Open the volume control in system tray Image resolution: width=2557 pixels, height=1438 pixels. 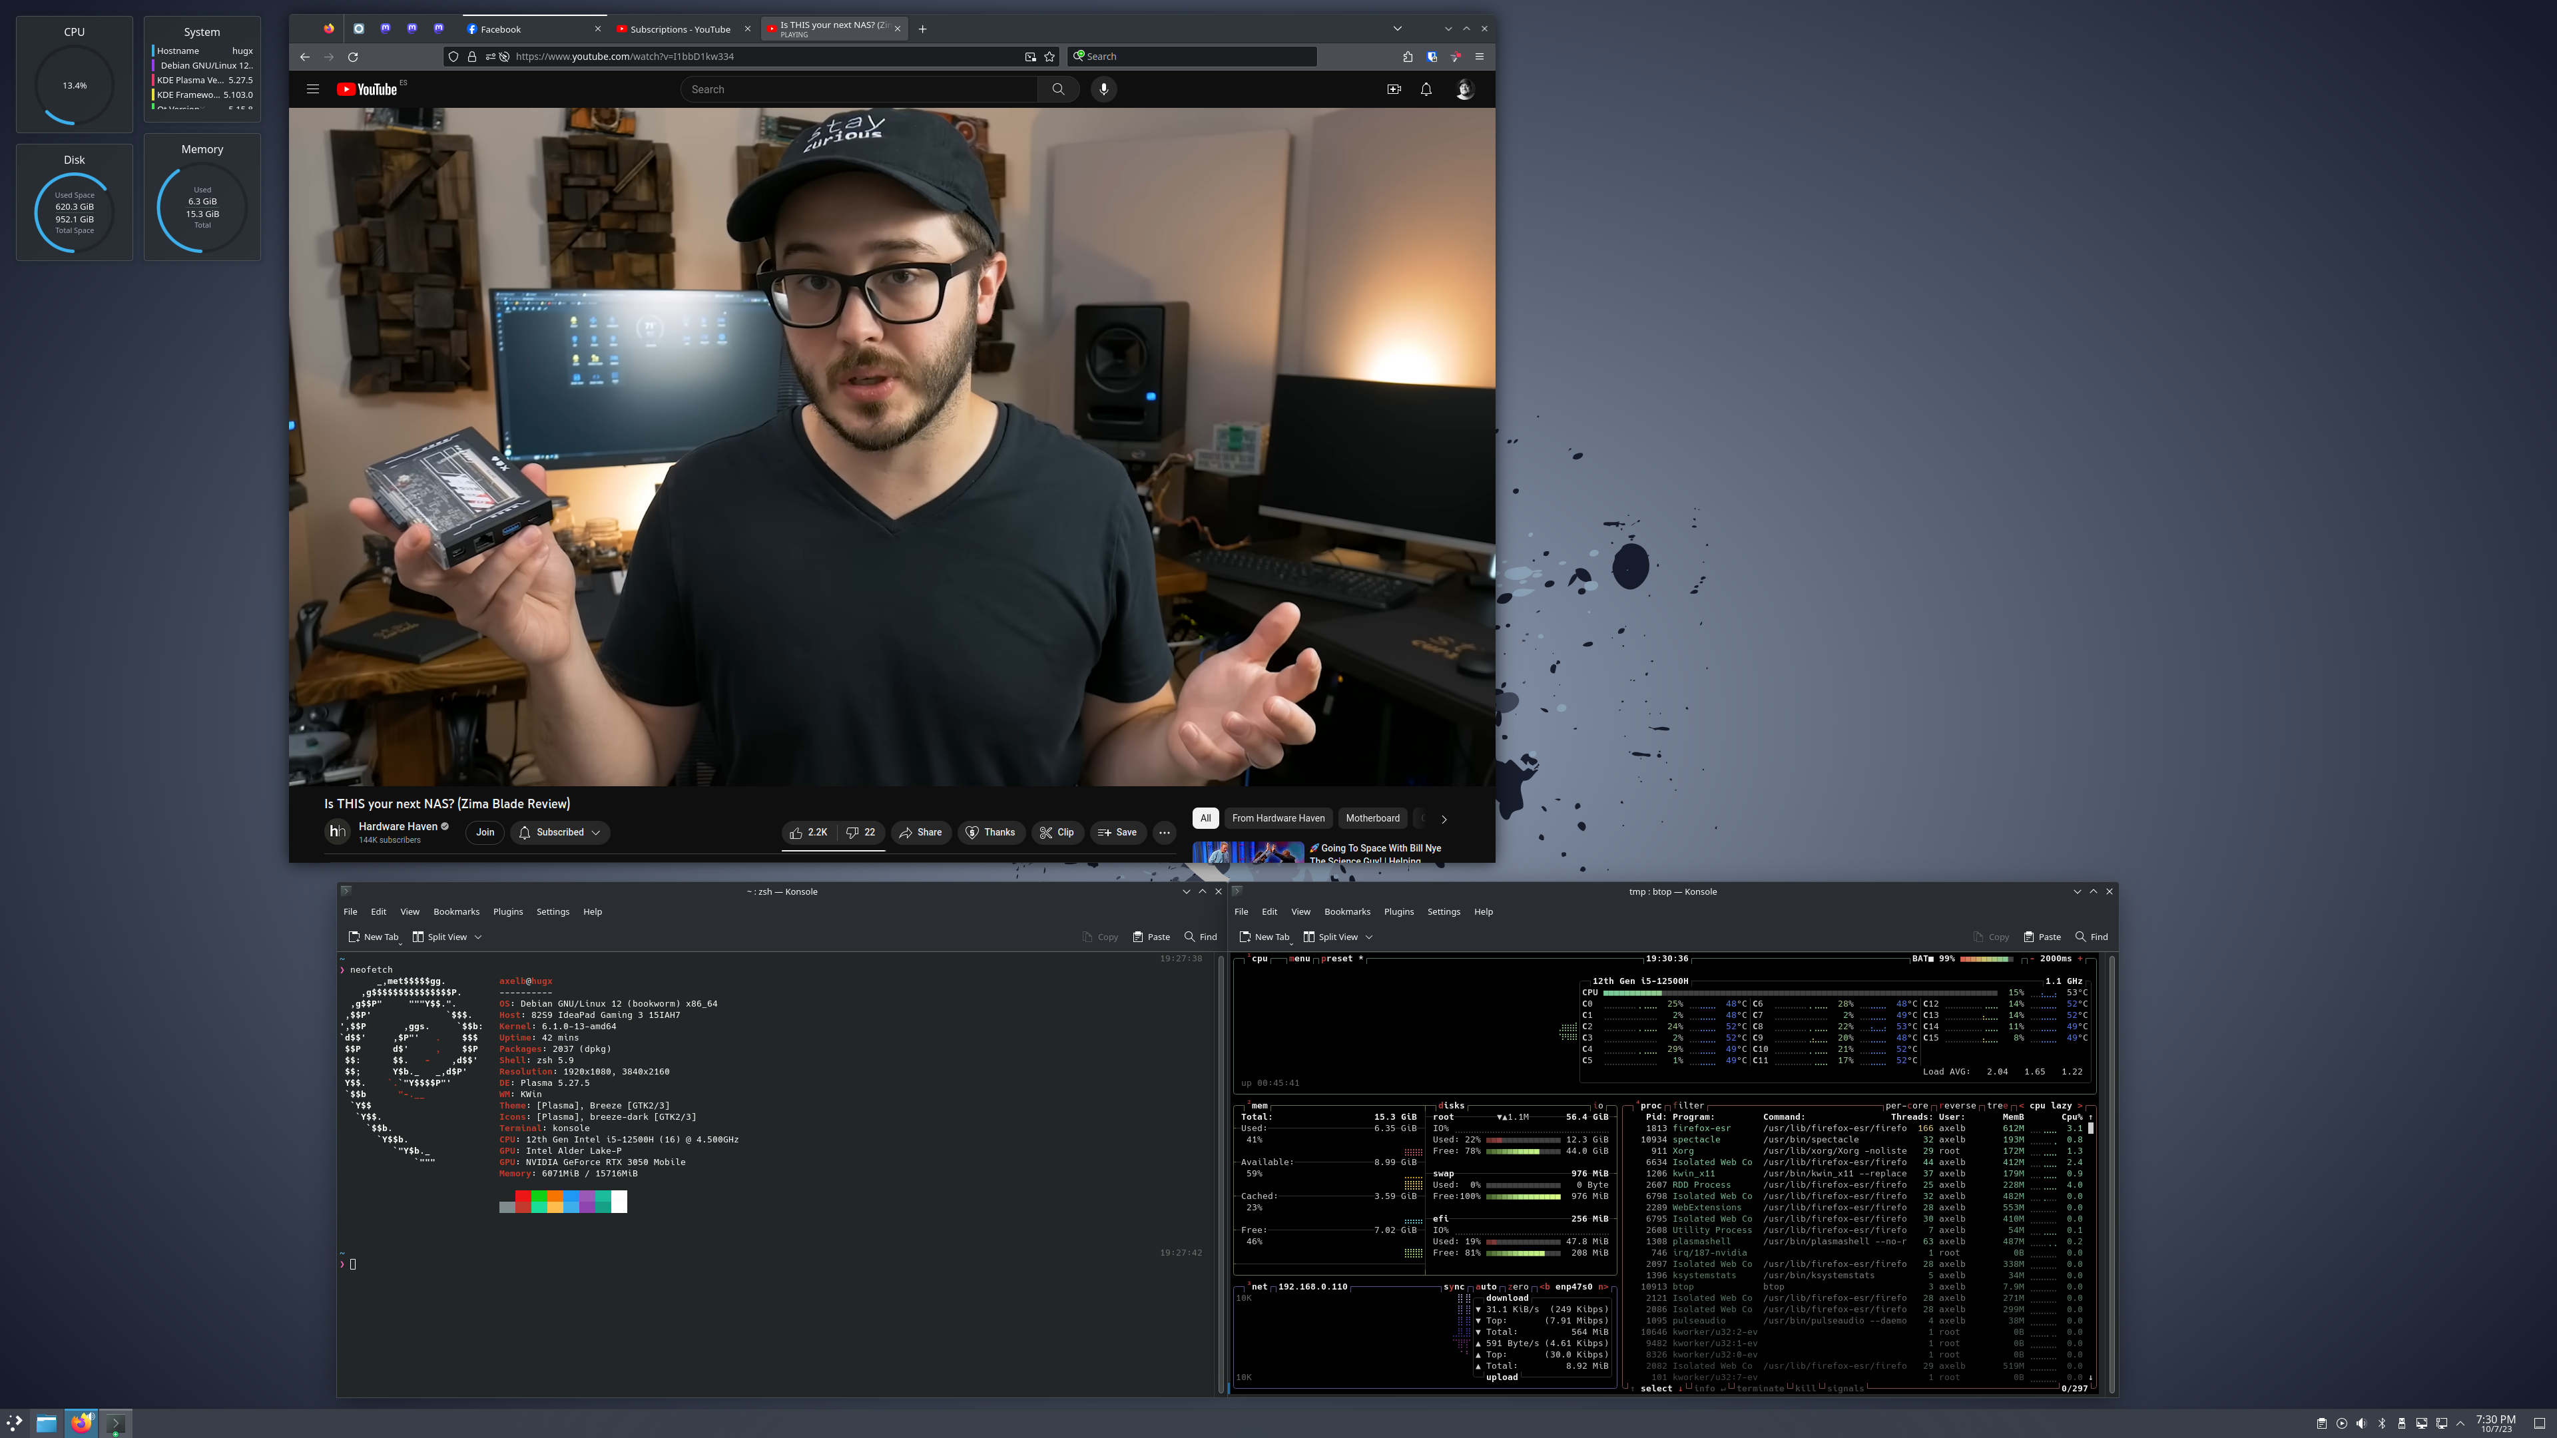coord(2361,1423)
